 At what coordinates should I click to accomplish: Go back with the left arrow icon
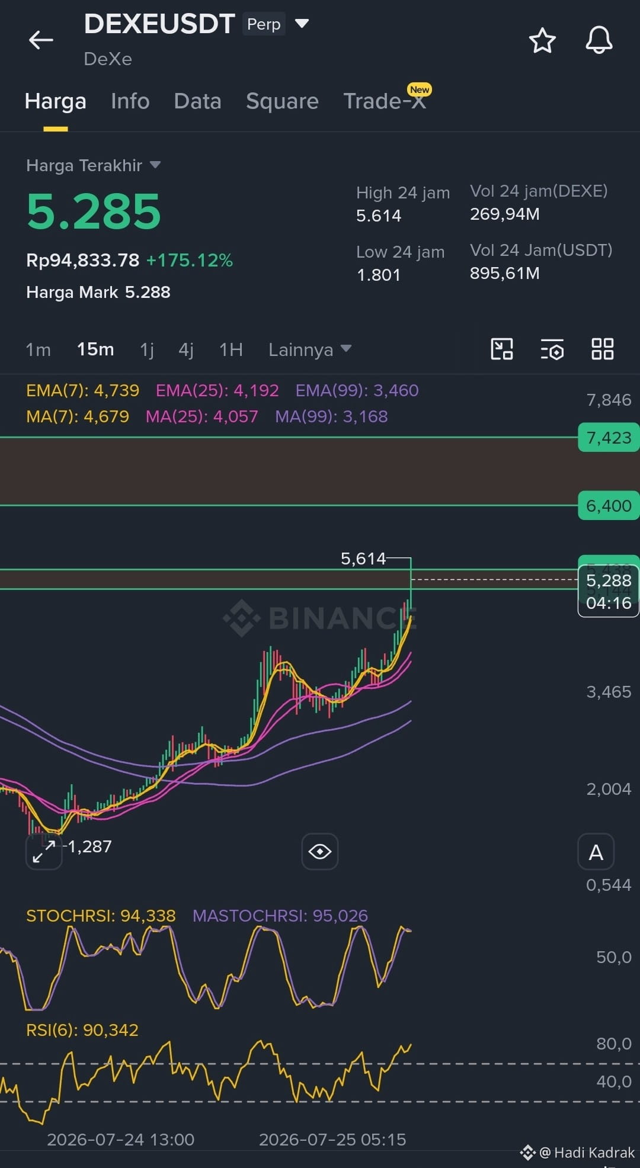[41, 40]
